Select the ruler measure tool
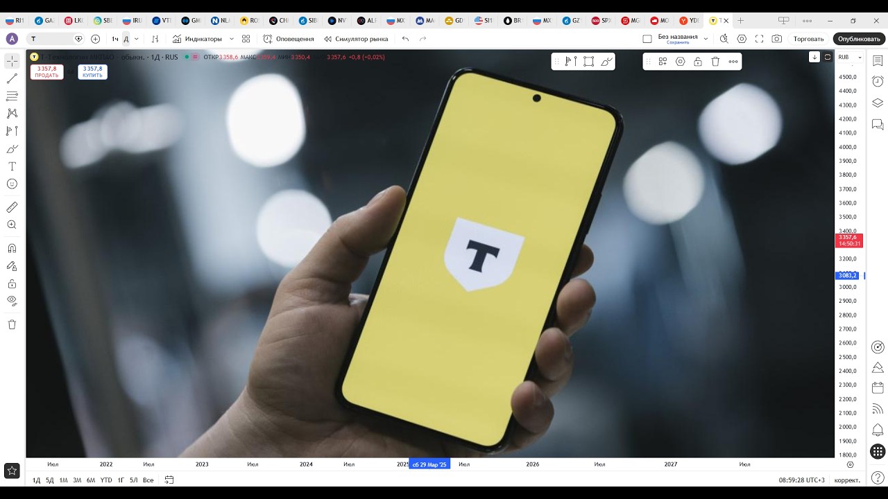Viewport: 888px width, 499px height. pyautogui.click(x=12, y=207)
